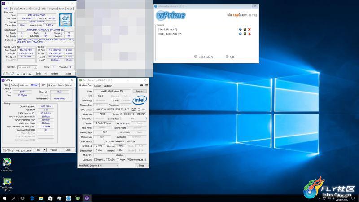Image resolution: width=359 pixels, height=202 pixels.
Task: Switch to Validation tab in GPU-Z
Action: (x=108, y=86)
